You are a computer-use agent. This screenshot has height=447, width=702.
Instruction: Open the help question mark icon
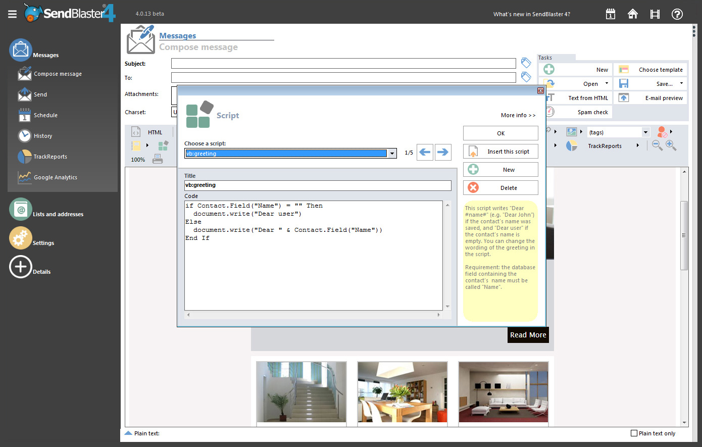(x=677, y=14)
